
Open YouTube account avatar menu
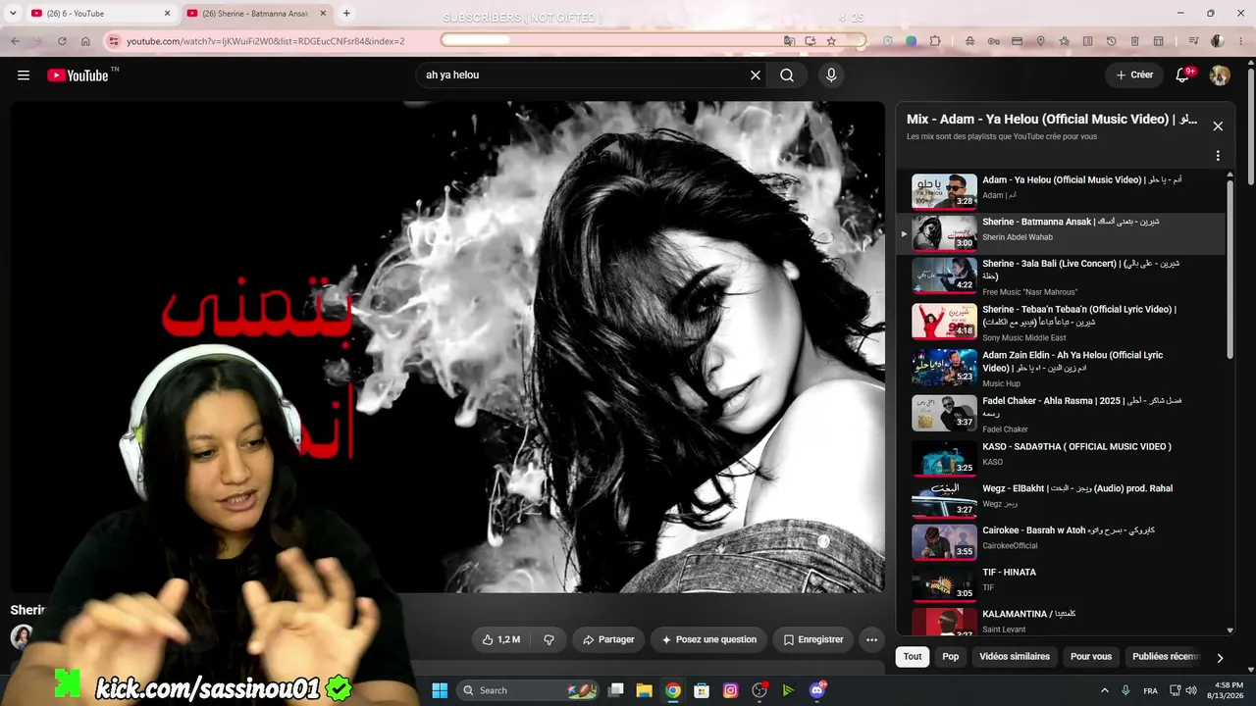pos(1220,76)
